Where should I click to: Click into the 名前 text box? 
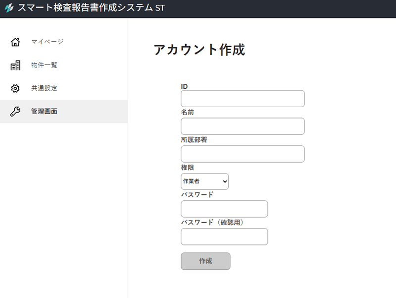click(x=243, y=126)
